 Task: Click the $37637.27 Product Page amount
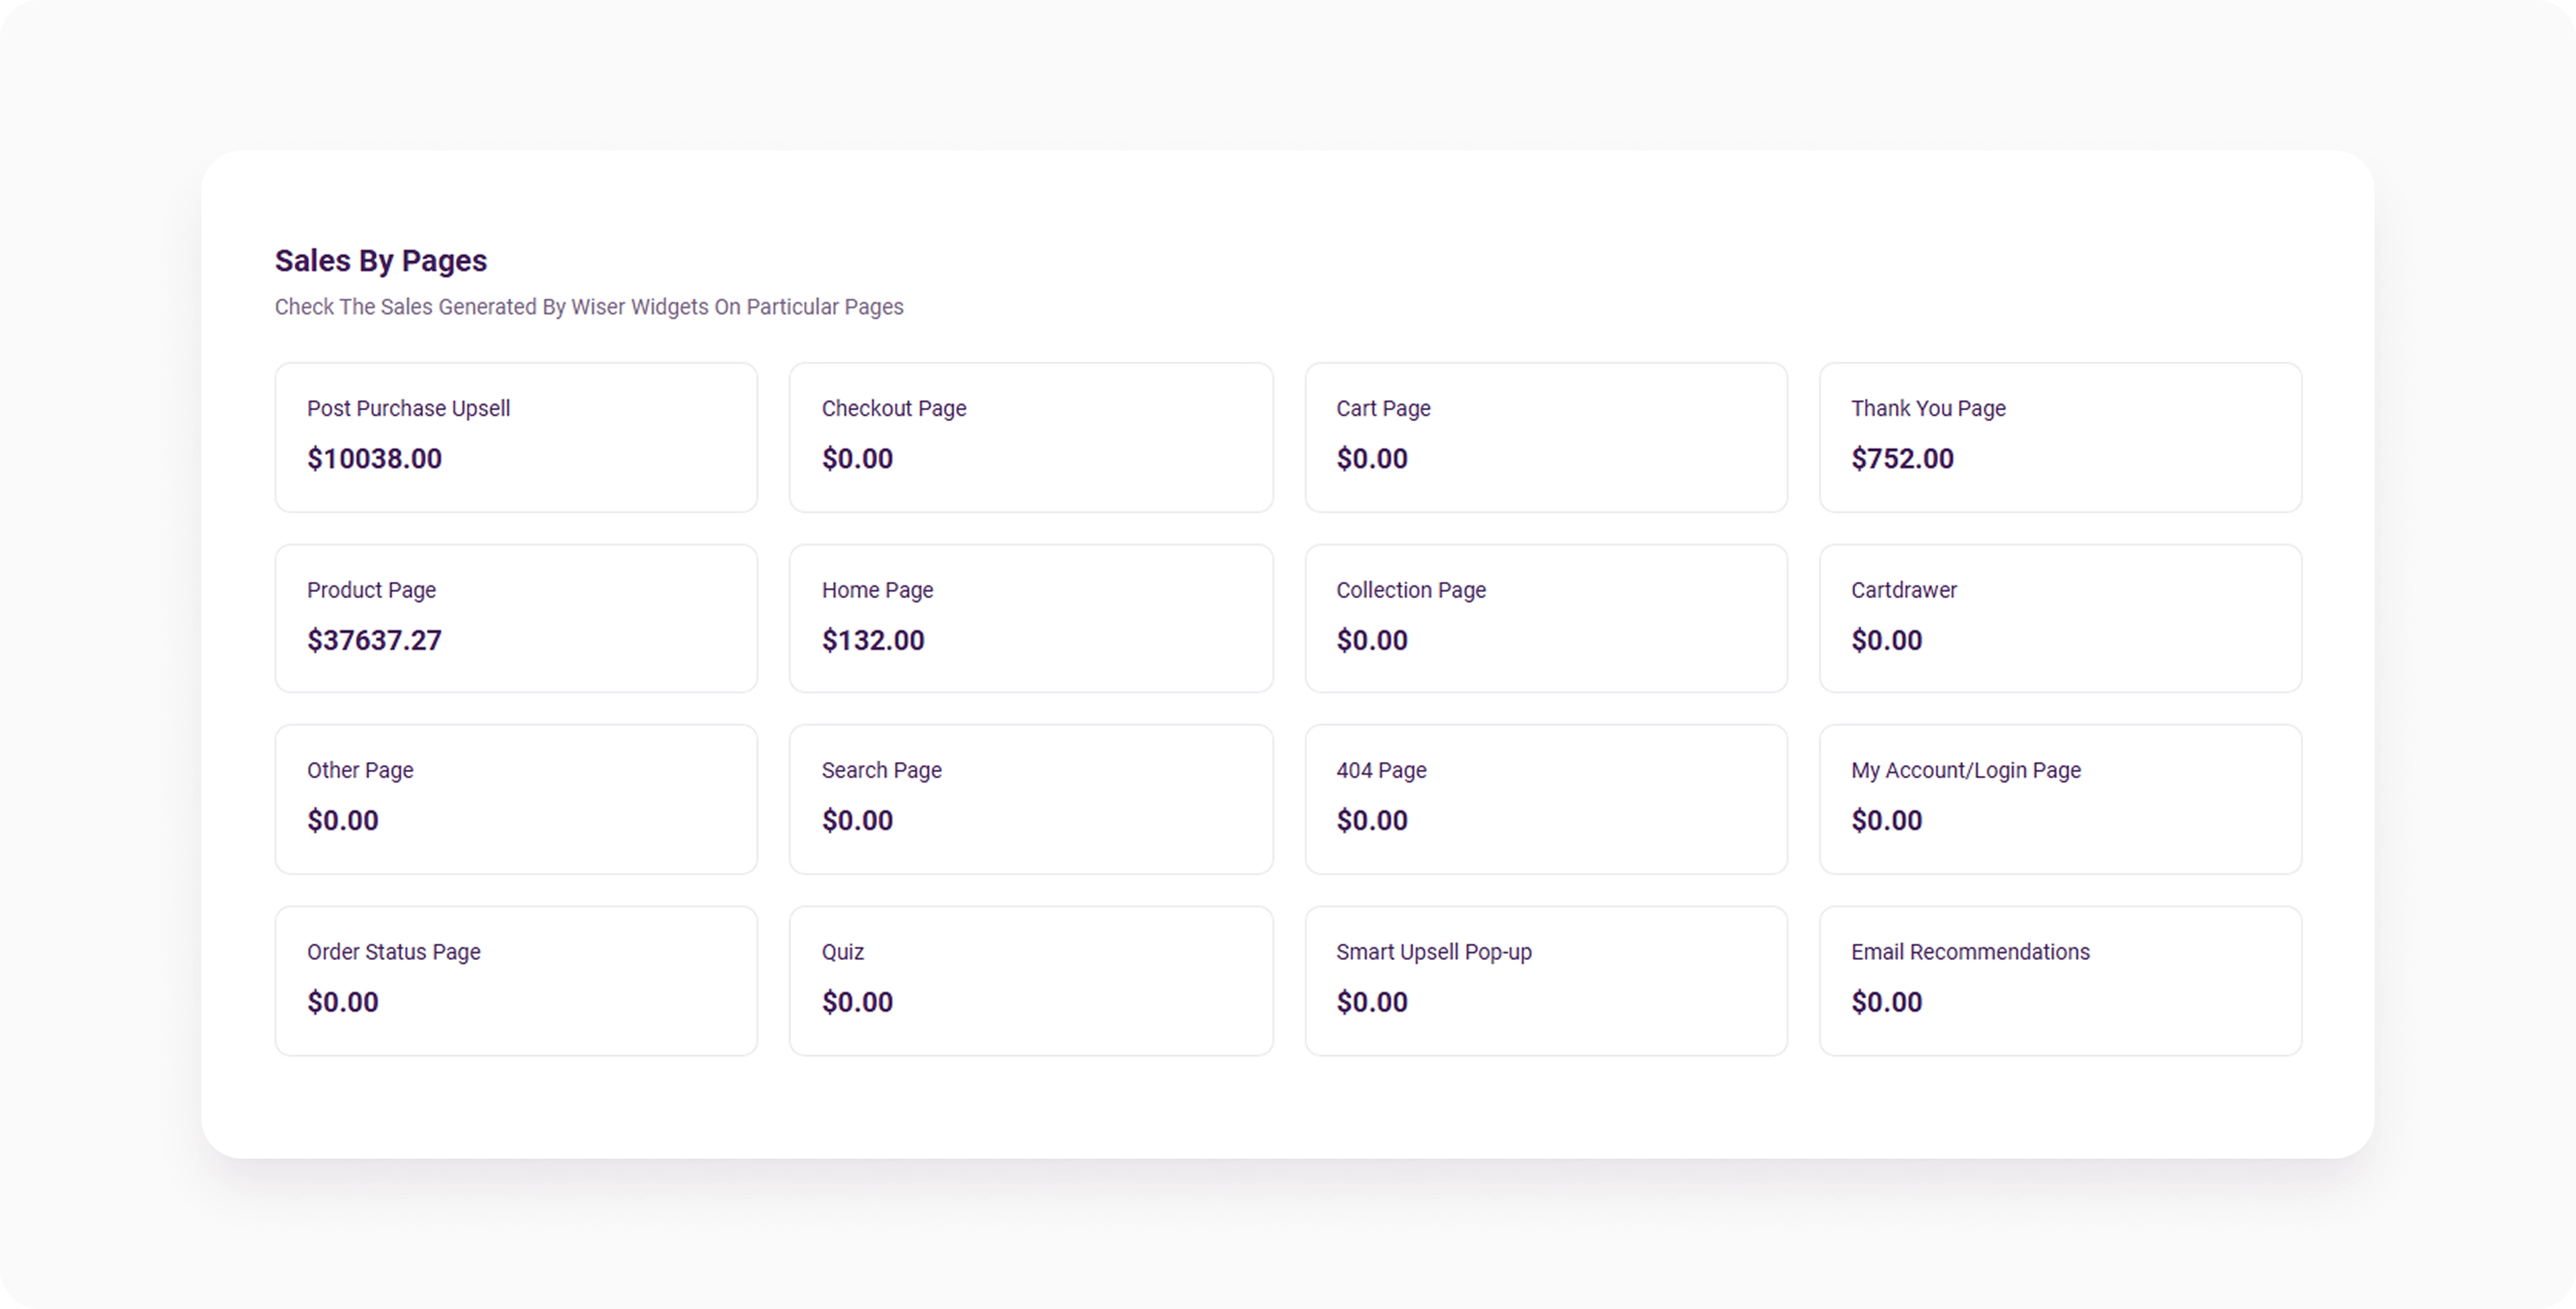(374, 640)
